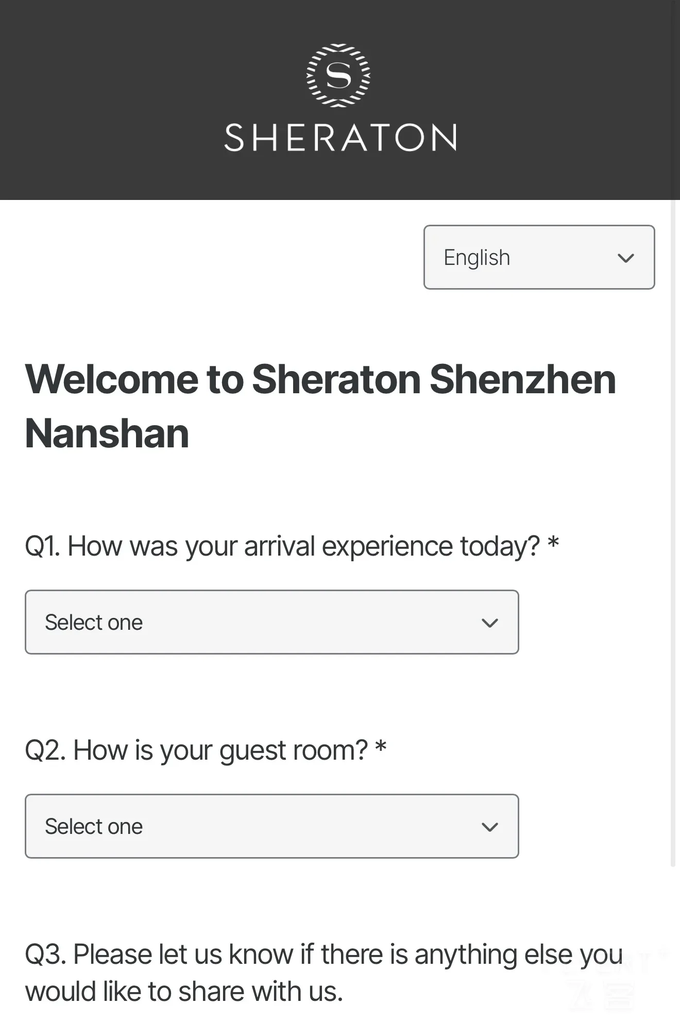Screen dimensions: 680x1021
Task: Click the Select one text under Q2
Action: (94, 827)
